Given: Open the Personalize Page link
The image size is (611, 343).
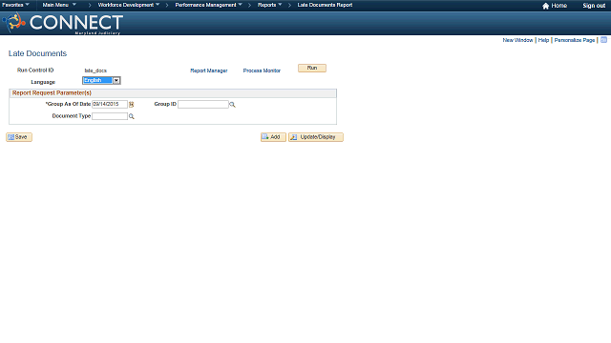Looking at the screenshot, I should coord(575,40).
